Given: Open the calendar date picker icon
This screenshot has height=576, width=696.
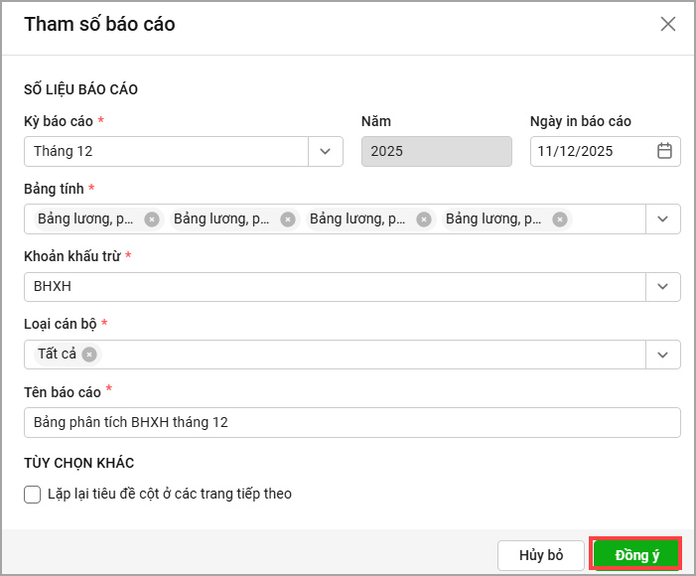Looking at the screenshot, I should pos(665,151).
